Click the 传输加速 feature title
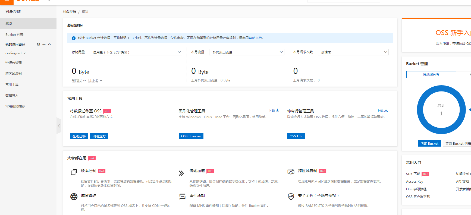The image size is (471, 215). point(197,171)
